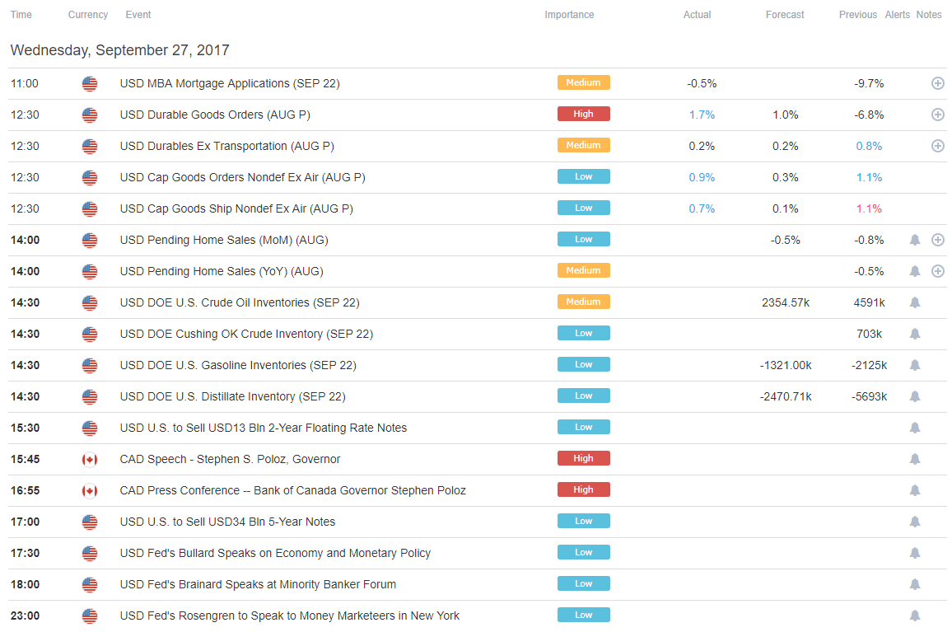Toggle alert bell for Crude Oil Inventories
This screenshot has height=632, width=952.
(x=915, y=302)
